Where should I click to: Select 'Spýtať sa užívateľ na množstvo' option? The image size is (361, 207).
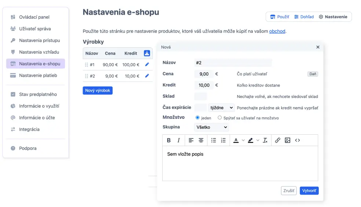[x=220, y=118]
